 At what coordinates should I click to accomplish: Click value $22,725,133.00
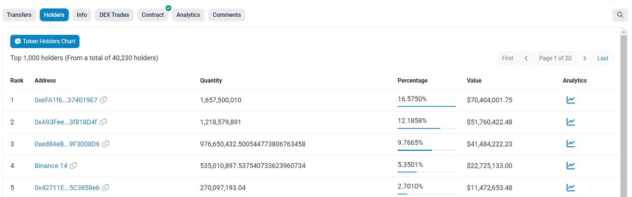point(490,166)
